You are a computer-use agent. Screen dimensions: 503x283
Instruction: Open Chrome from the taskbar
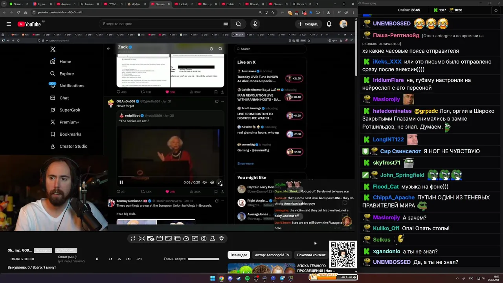(x=221, y=278)
